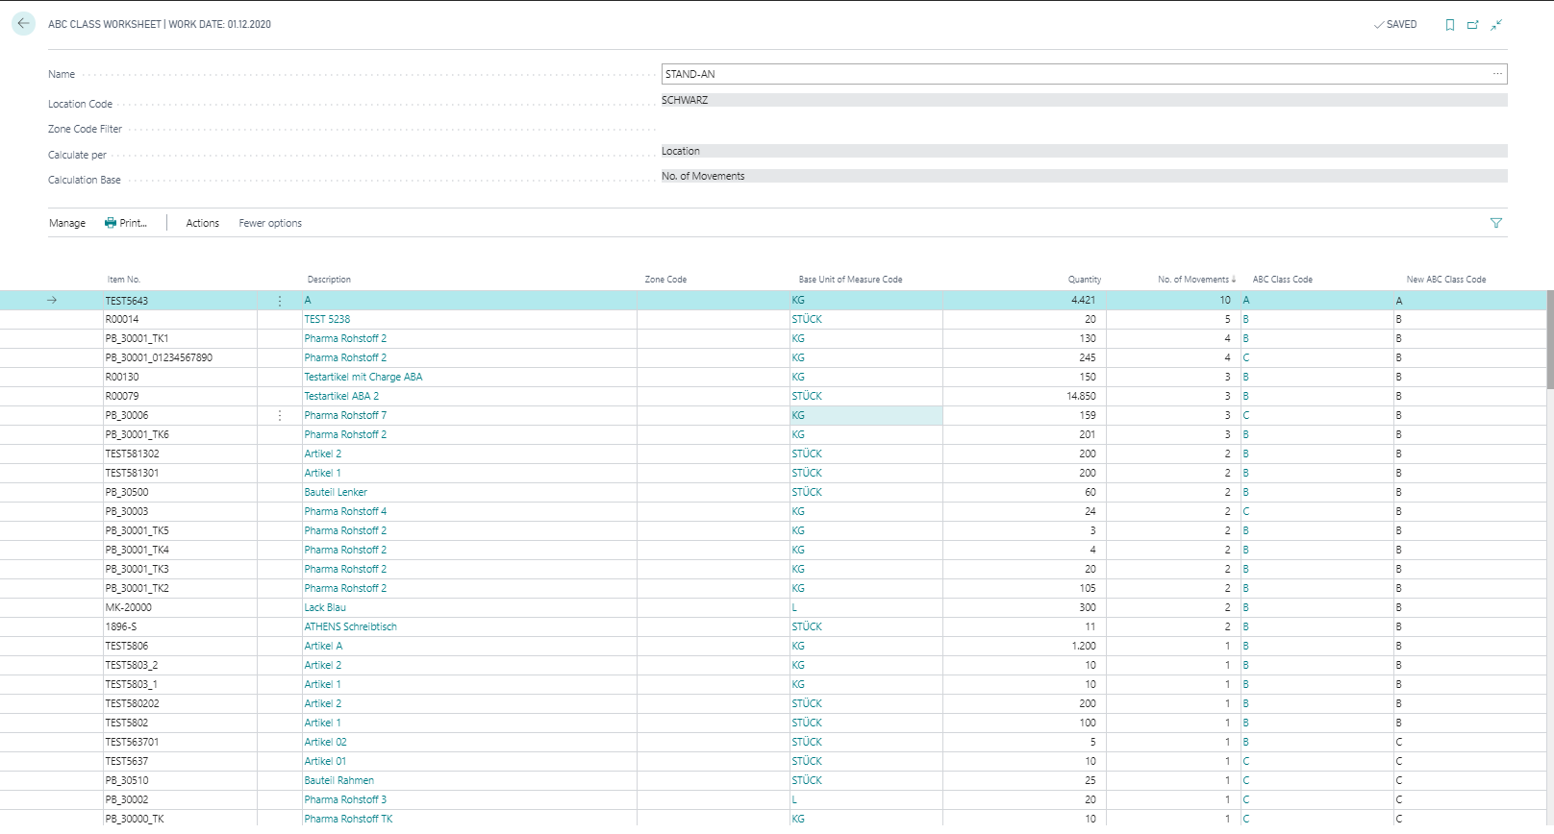Open the ATHENS Schreibtisch link
1554x834 pixels.
[x=350, y=626]
